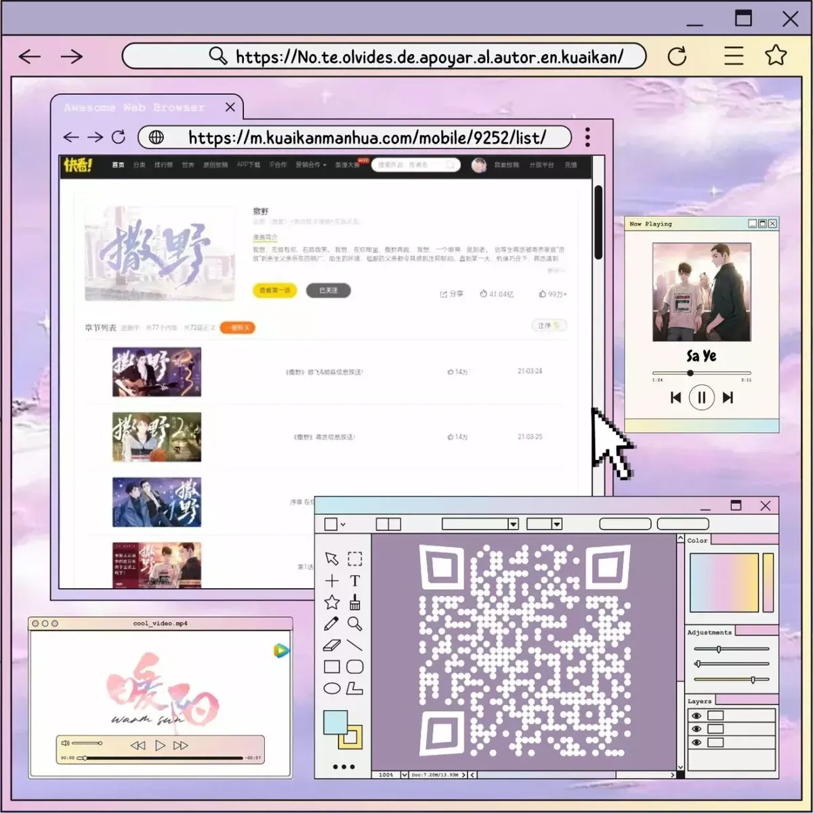Open the narrow combo box dropdown arrow
Image resolution: width=813 pixels, height=813 pixels.
tap(557, 524)
